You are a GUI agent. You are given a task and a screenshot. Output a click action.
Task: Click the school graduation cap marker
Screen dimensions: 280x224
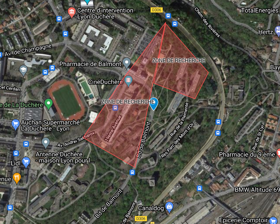[x=23, y=71]
